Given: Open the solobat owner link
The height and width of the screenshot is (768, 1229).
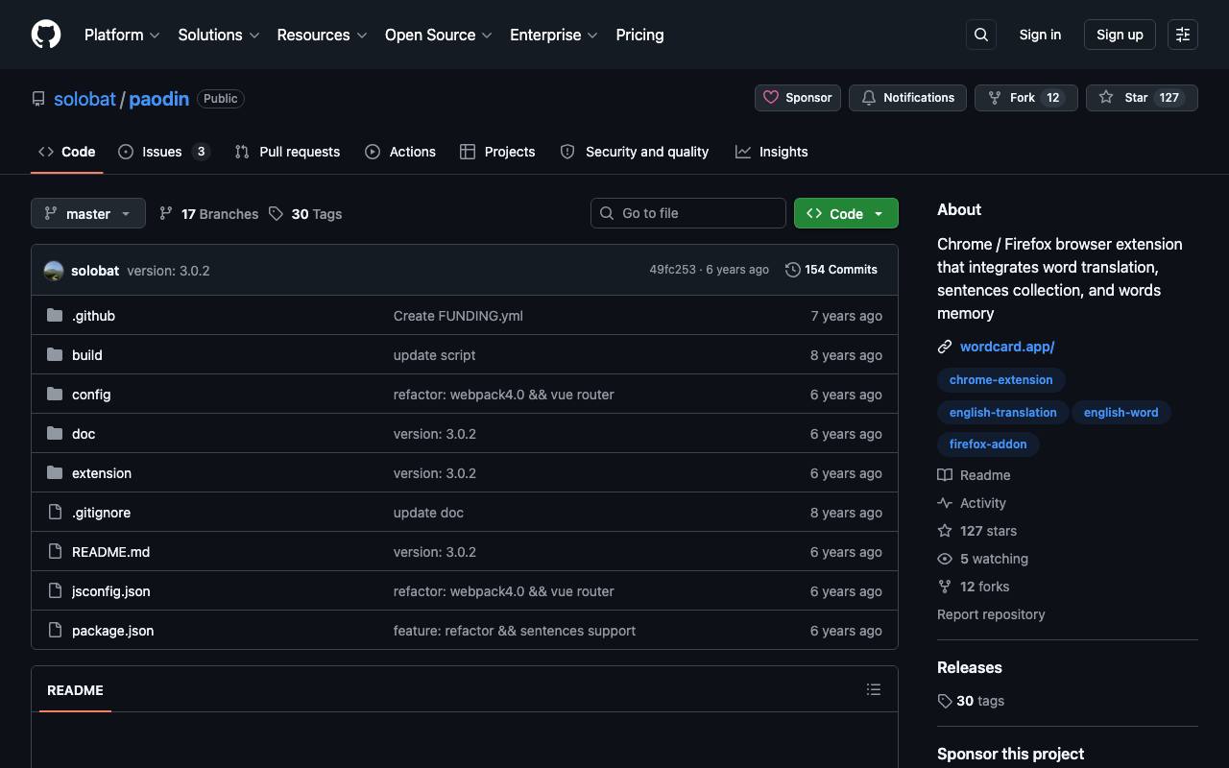Looking at the screenshot, I should [x=84, y=99].
